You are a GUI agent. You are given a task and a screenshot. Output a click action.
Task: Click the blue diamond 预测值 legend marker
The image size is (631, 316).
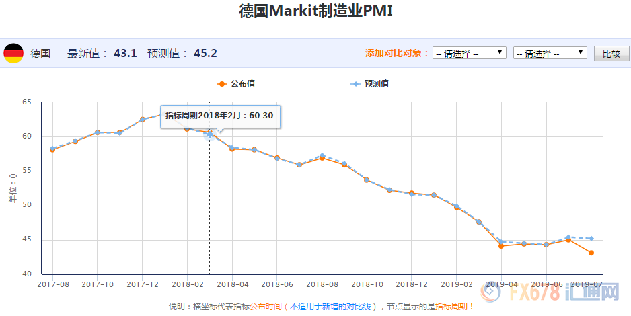355,84
